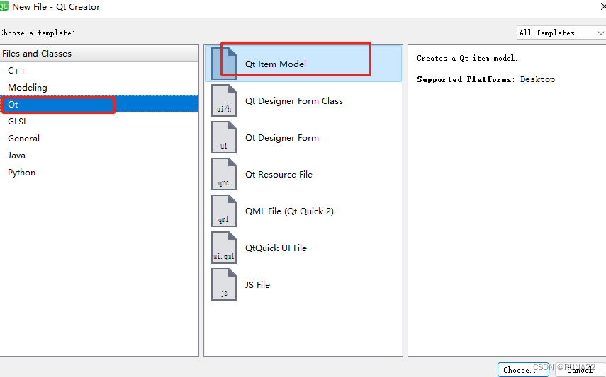Click the ui/h Designer Form Class icon
The height and width of the screenshot is (377, 606).
pyautogui.click(x=224, y=100)
